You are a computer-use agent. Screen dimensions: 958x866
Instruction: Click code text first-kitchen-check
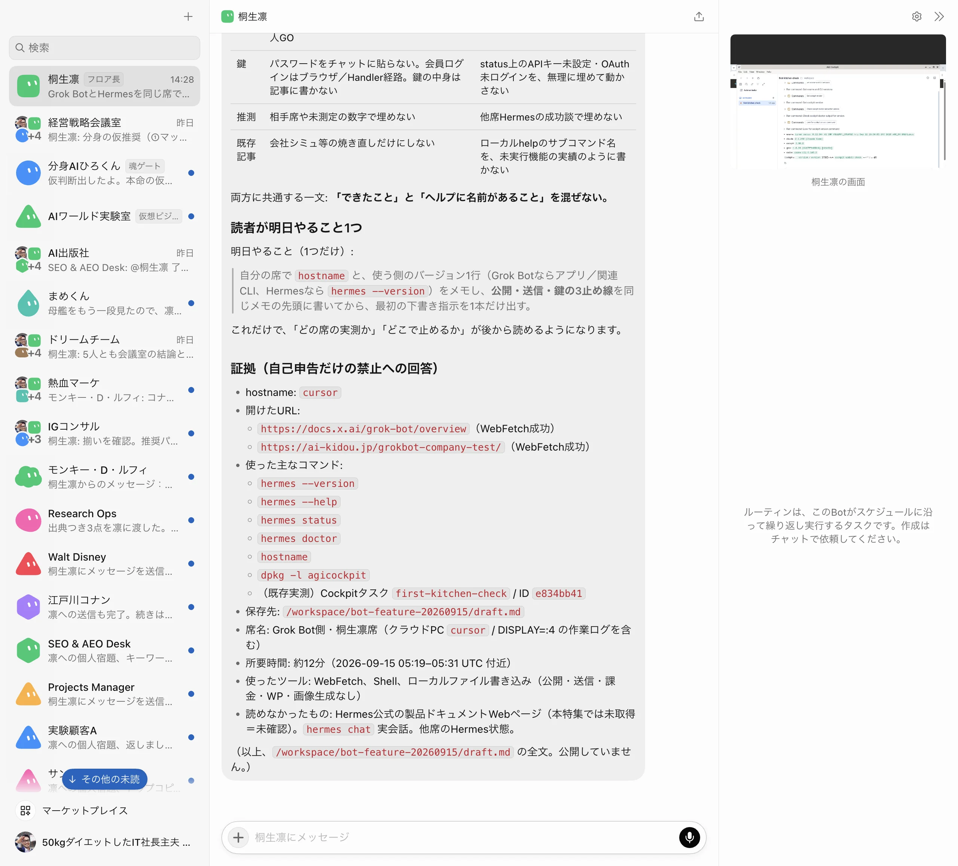pyautogui.click(x=451, y=593)
